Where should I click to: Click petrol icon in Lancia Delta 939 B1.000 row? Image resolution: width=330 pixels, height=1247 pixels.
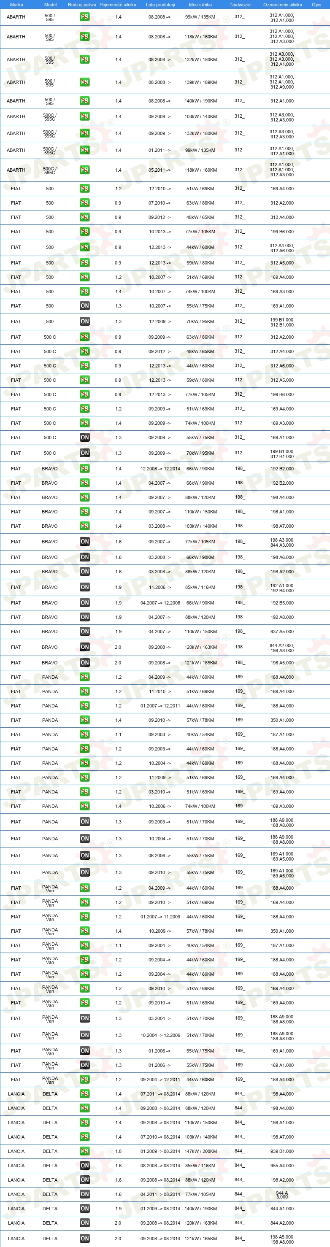tap(85, 1152)
